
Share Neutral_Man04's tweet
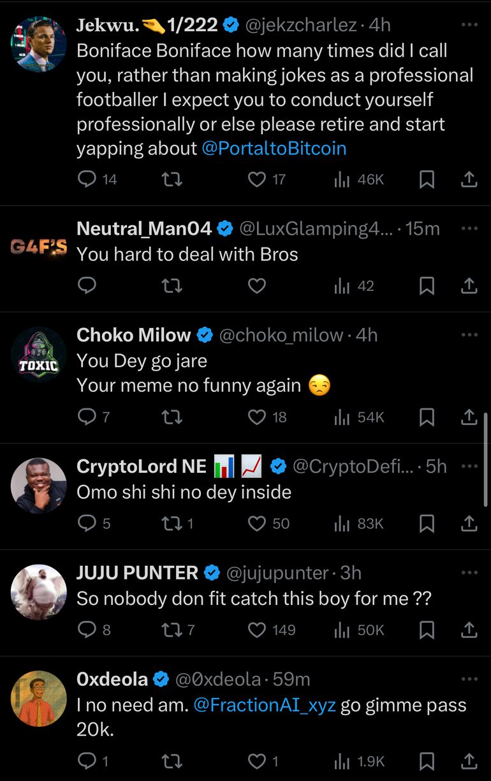click(469, 285)
